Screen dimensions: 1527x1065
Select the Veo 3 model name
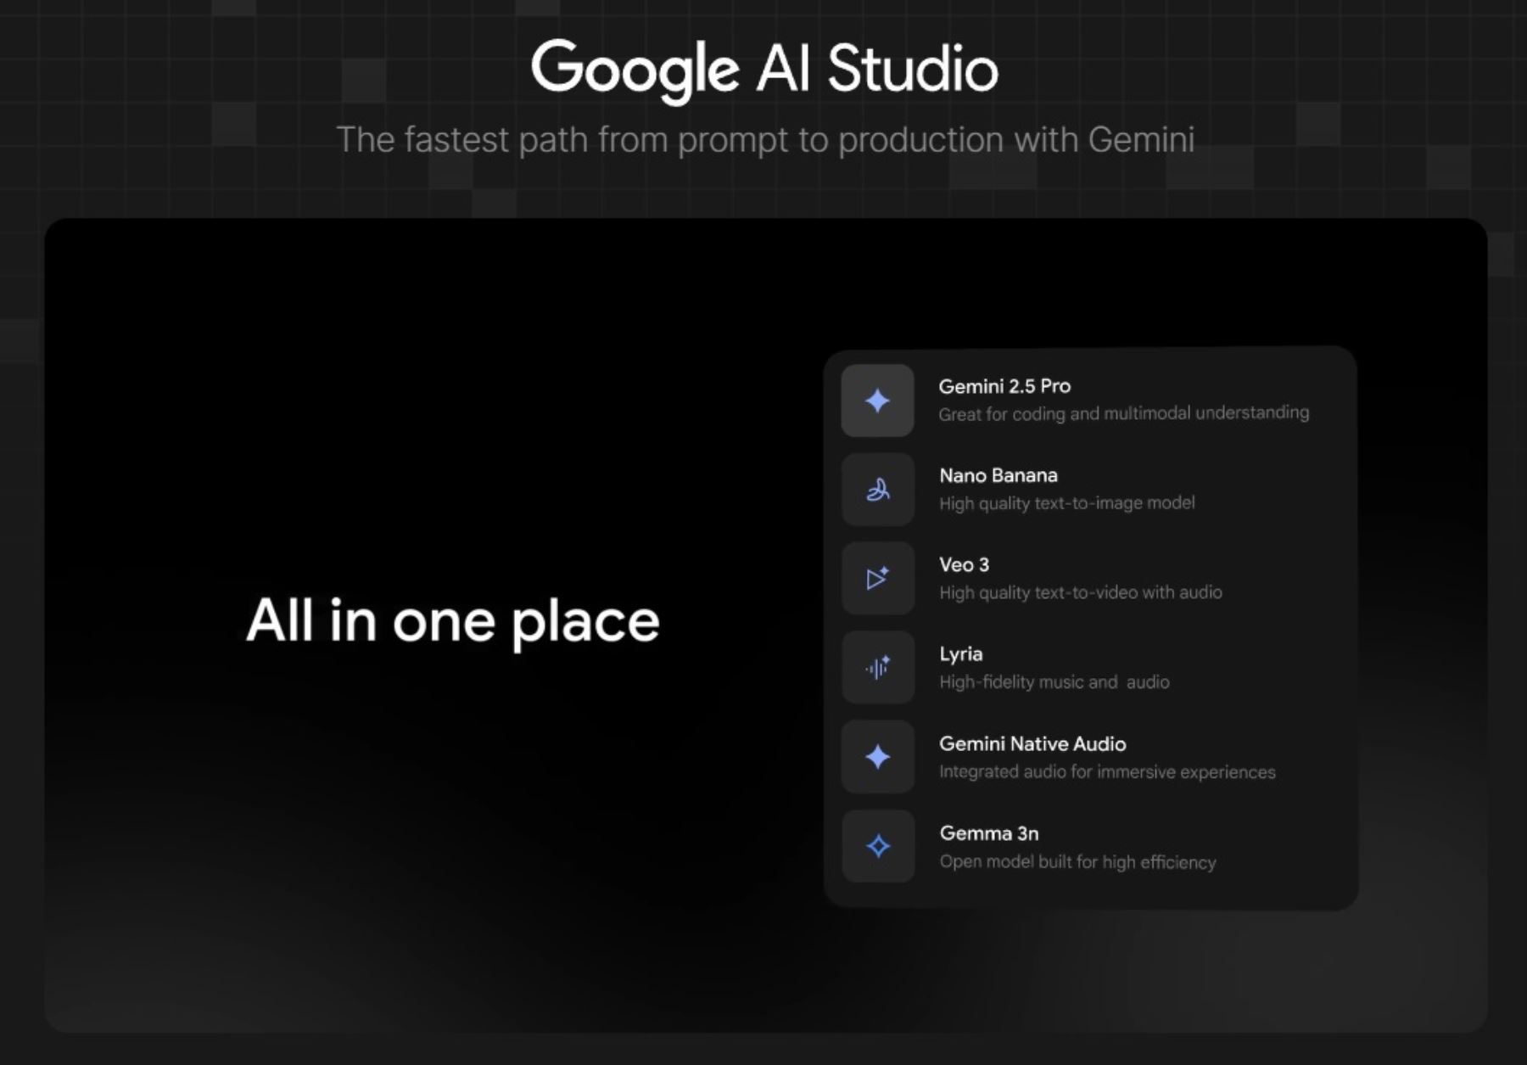[x=964, y=564]
